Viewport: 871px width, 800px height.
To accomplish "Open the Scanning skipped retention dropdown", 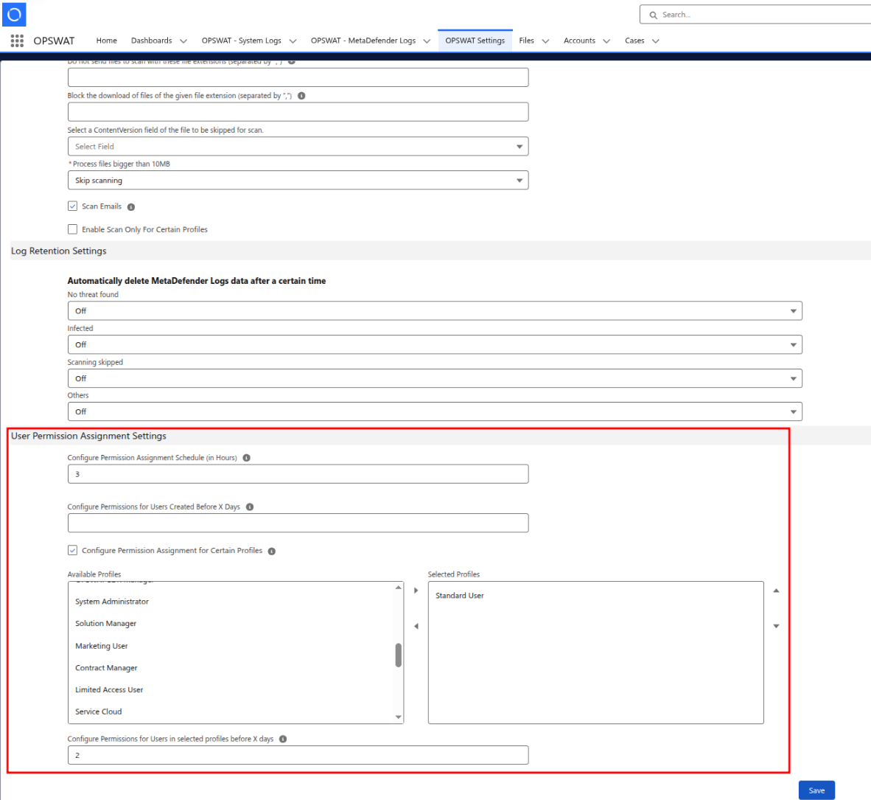I will coord(435,378).
